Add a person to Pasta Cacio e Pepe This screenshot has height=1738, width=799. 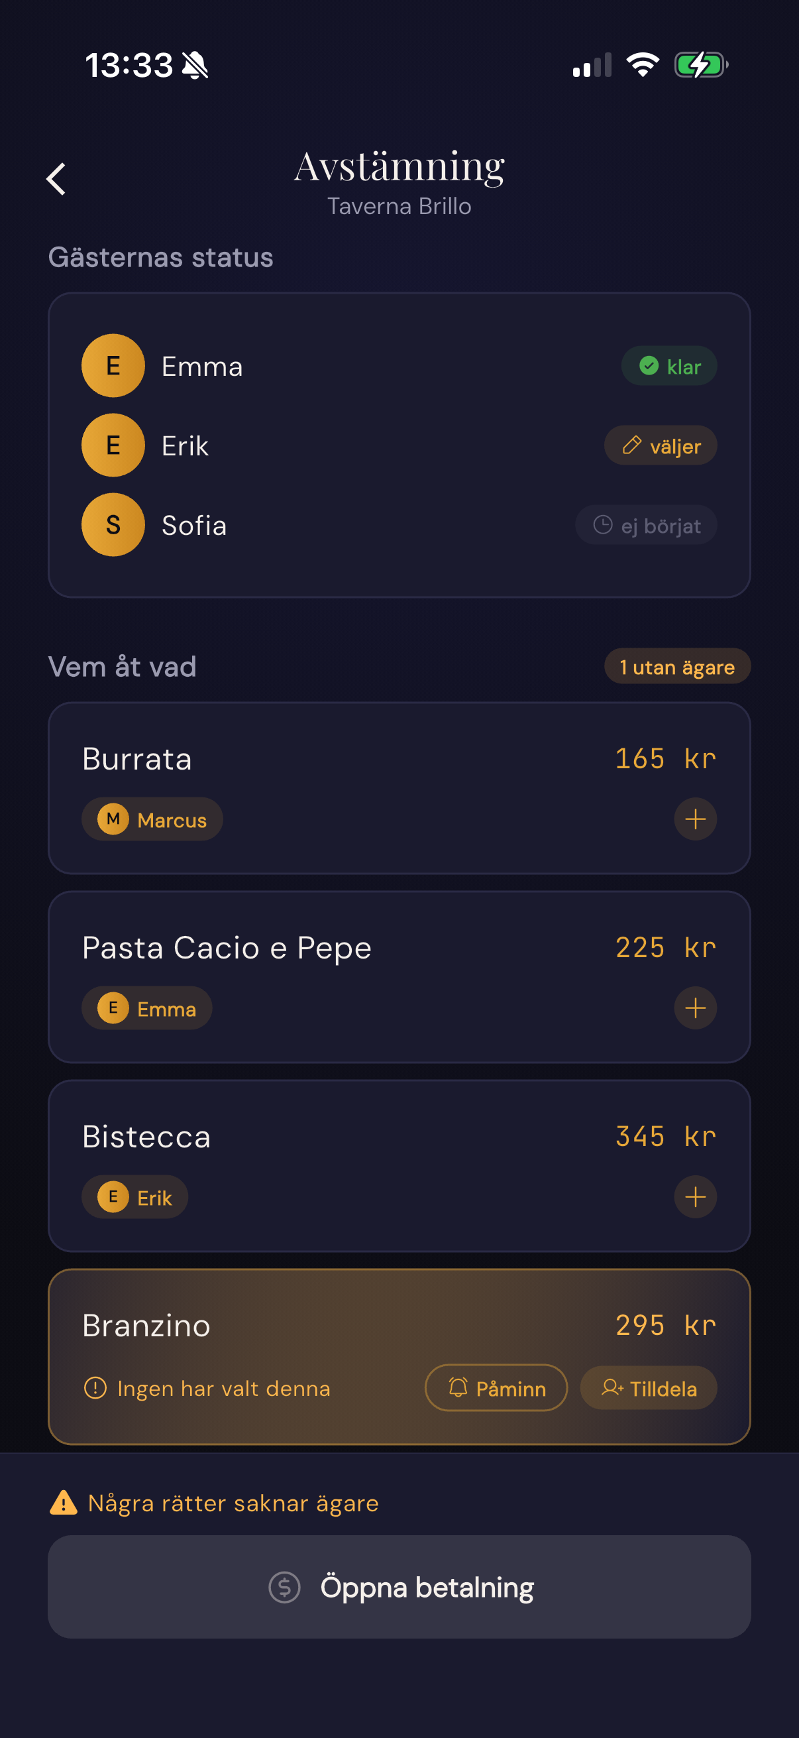695,1008
